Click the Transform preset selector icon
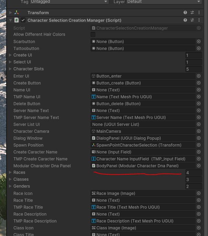Screen dimensions: 208x236 (x=192, y=13)
